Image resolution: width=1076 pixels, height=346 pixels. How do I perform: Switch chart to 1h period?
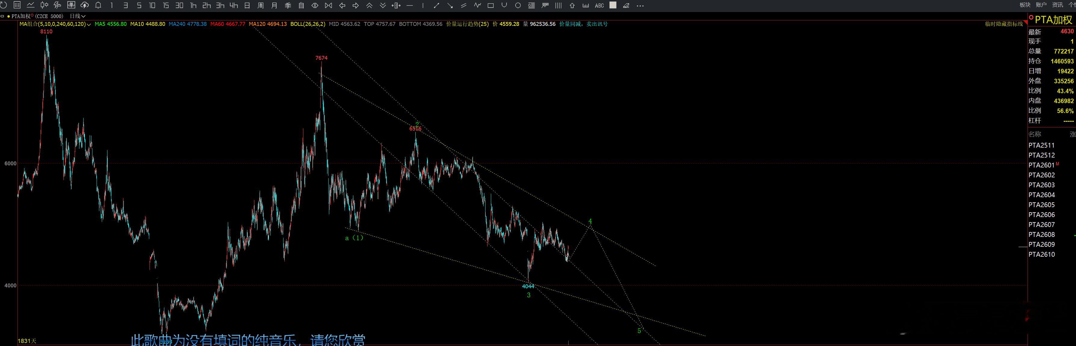193,5
